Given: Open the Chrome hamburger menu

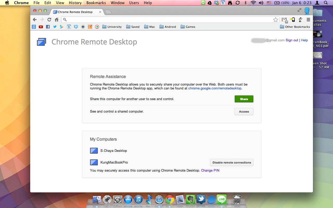Looking at the screenshot, I should click(308, 19).
